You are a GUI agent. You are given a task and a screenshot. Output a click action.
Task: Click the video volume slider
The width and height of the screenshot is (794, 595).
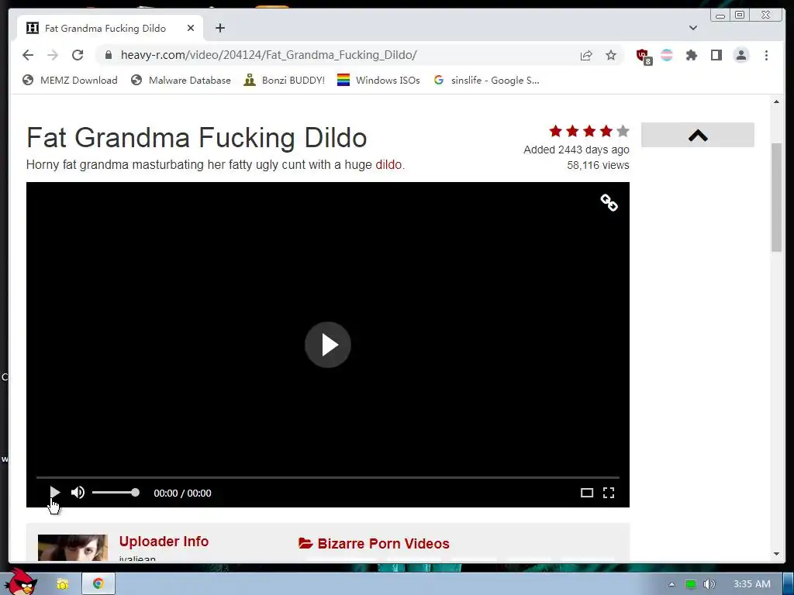[116, 492]
